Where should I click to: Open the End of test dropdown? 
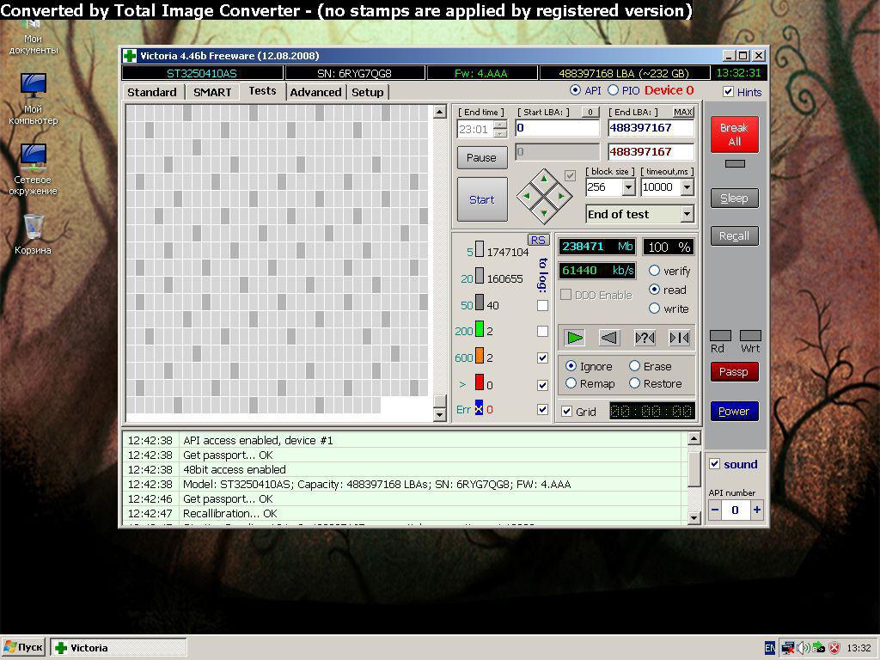(687, 214)
